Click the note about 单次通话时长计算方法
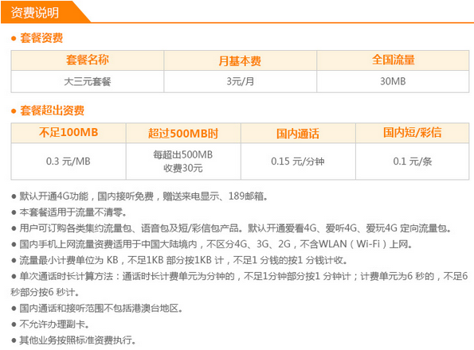 pos(240,284)
